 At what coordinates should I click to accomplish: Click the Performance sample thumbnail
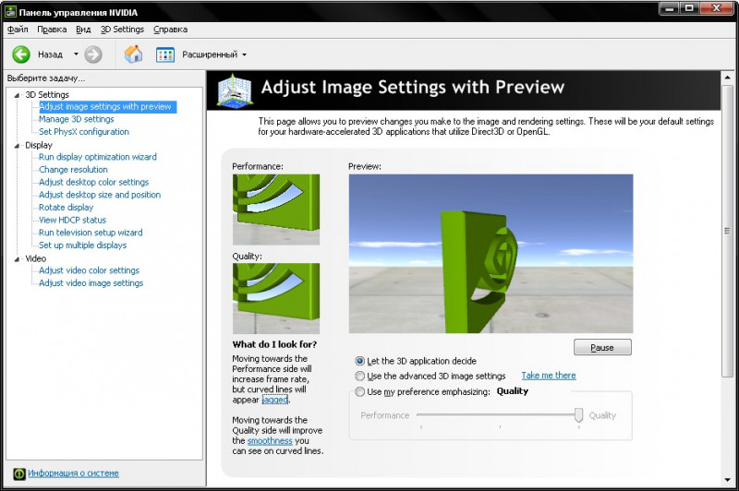coord(276,210)
